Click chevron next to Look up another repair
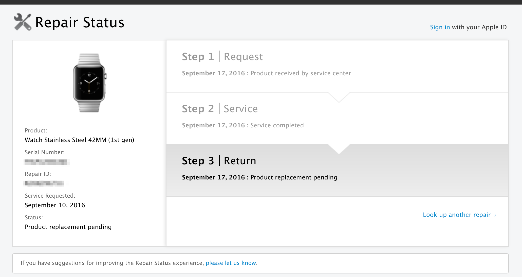The height and width of the screenshot is (277, 522). pyautogui.click(x=495, y=215)
